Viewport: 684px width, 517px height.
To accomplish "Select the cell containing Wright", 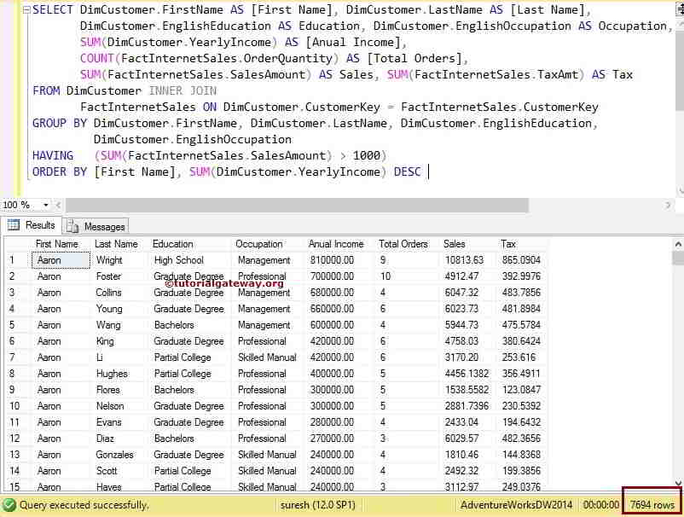I will tap(111, 260).
